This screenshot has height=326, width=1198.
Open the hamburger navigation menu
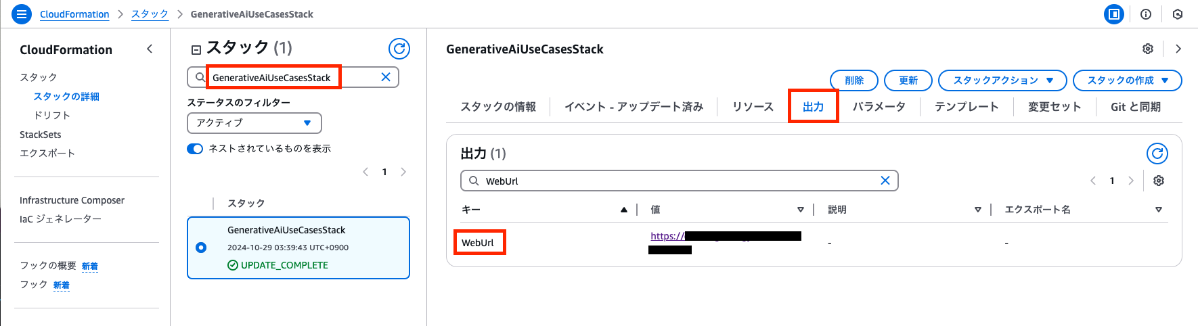point(22,14)
